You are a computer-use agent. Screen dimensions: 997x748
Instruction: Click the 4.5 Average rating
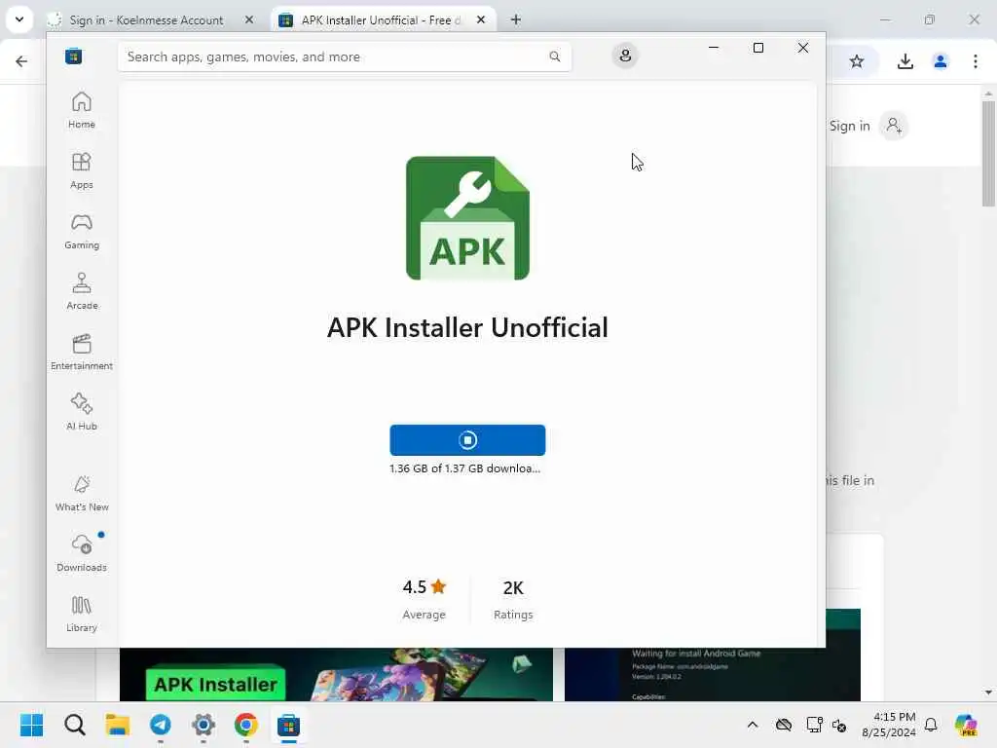425,599
